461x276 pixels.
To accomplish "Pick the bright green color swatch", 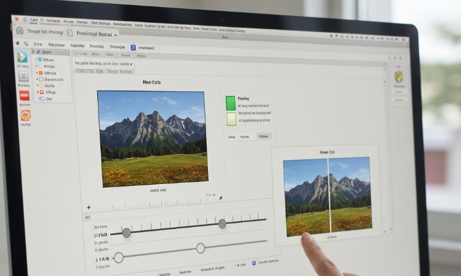I will click(230, 103).
